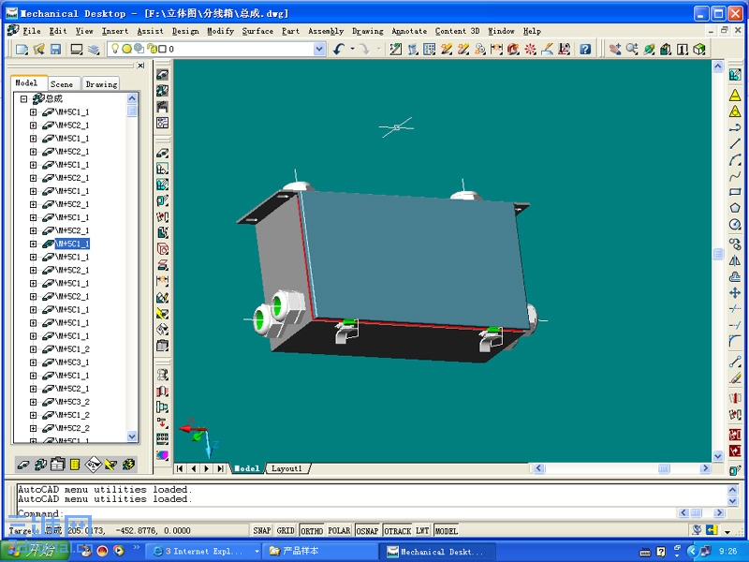Open the Surface menu
The width and height of the screenshot is (749, 562).
pyautogui.click(x=257, y=31)
